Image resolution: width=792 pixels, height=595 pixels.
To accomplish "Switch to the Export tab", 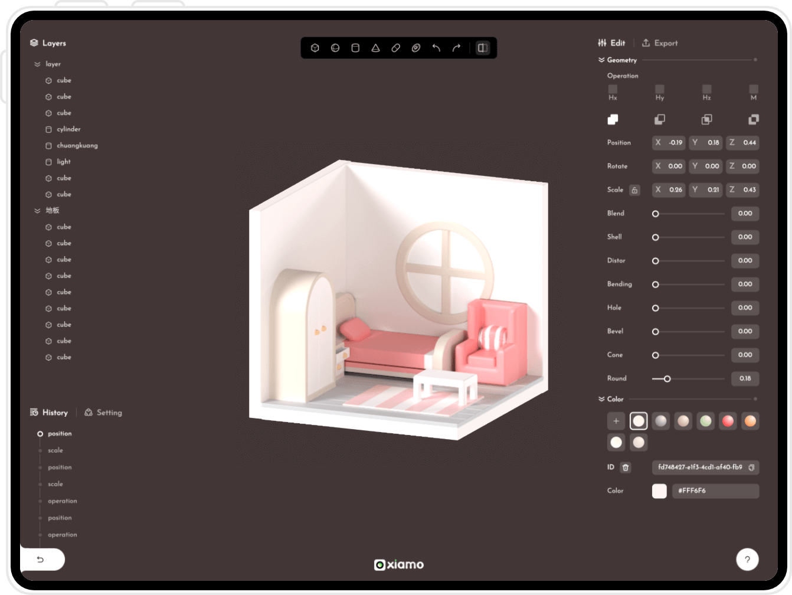I will 660,43.
